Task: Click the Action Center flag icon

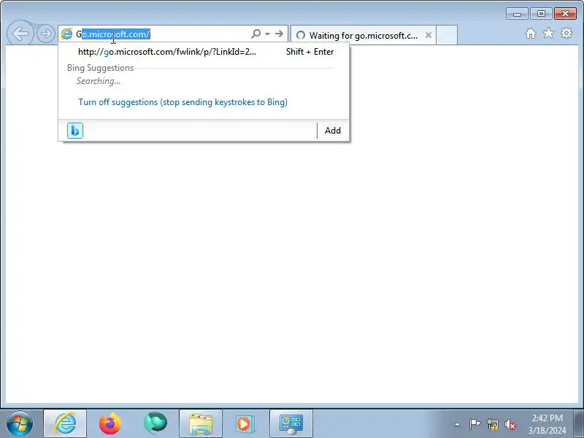Action: coord(474,424)
